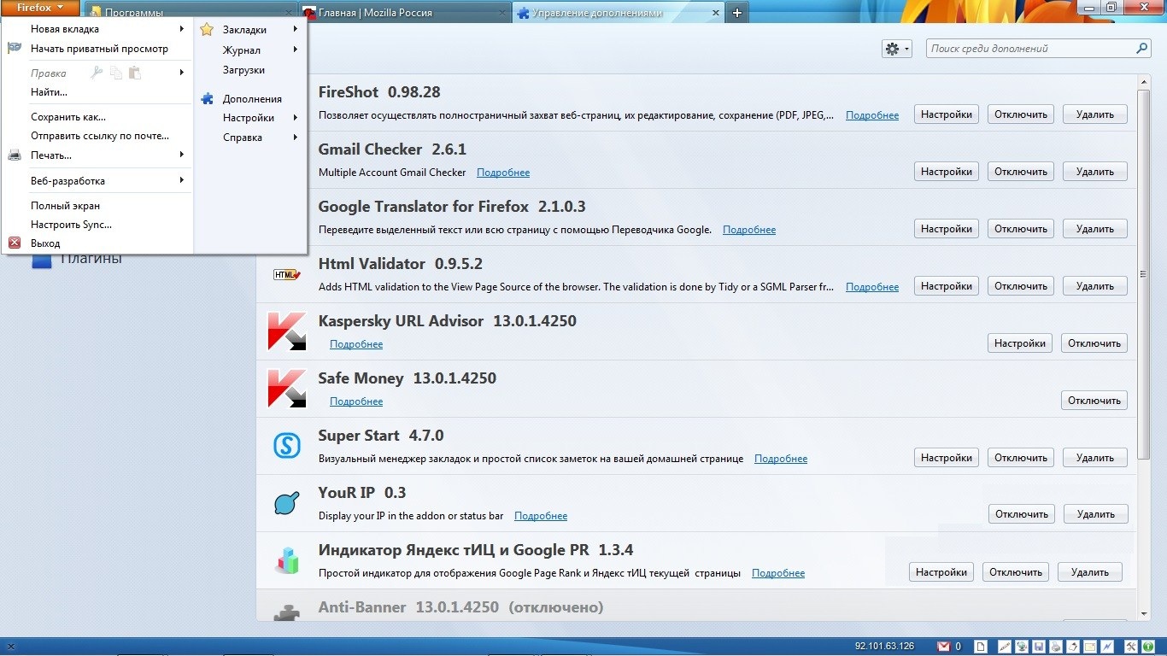Expand the Настройки submenu arrow in menu
This screenshot has height=656, width=1167.
click(296, 117)
